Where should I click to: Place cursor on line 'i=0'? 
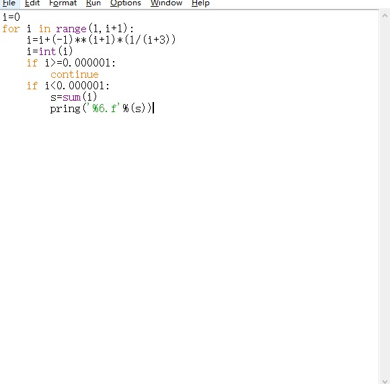tap(11, 17)
